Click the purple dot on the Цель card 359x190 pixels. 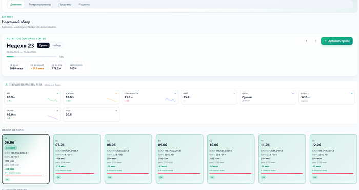point(293,94)
